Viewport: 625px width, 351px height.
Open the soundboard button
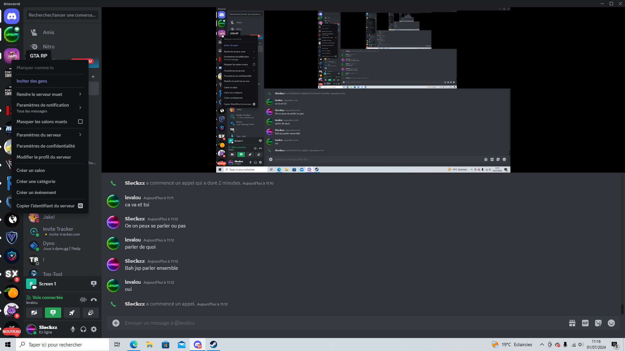click(x=91, y=313)
